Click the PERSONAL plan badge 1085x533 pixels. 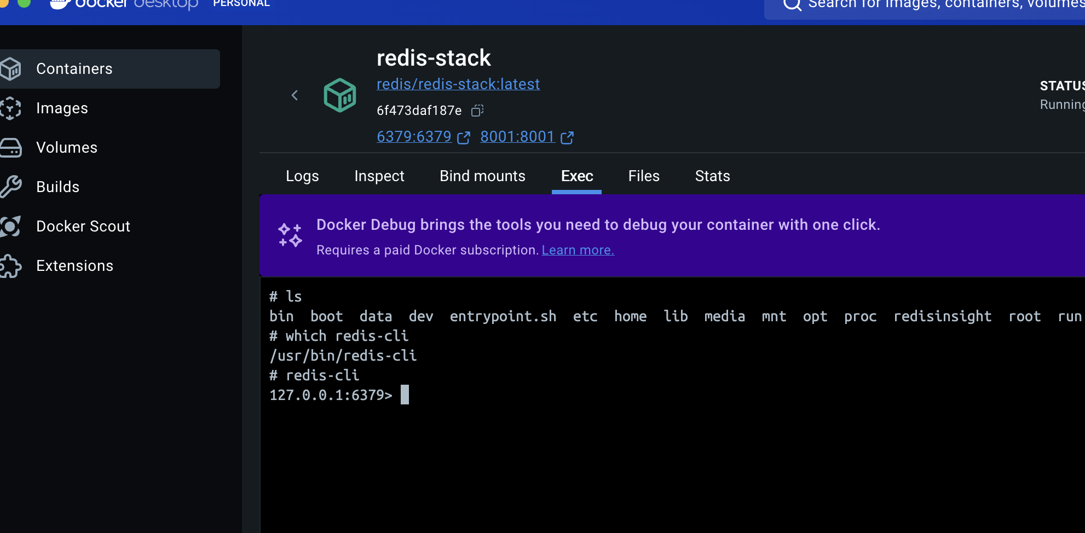[x=241, y=4]
